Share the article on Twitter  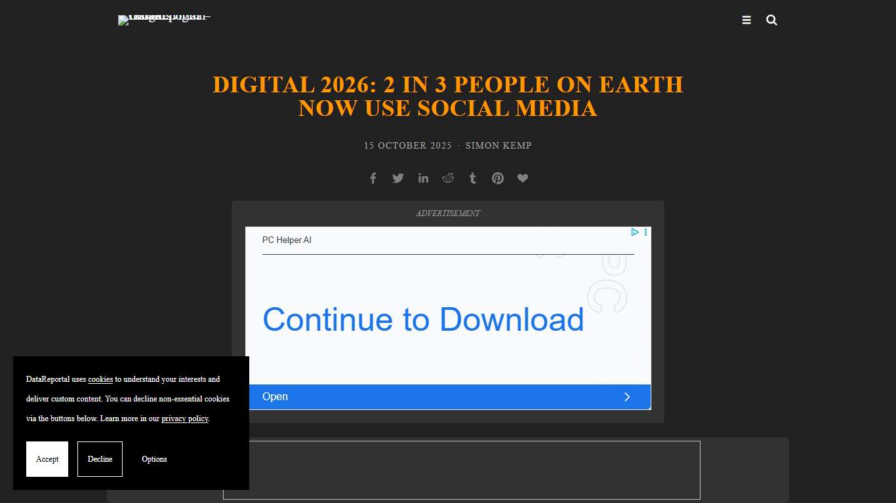click(397, 177)
